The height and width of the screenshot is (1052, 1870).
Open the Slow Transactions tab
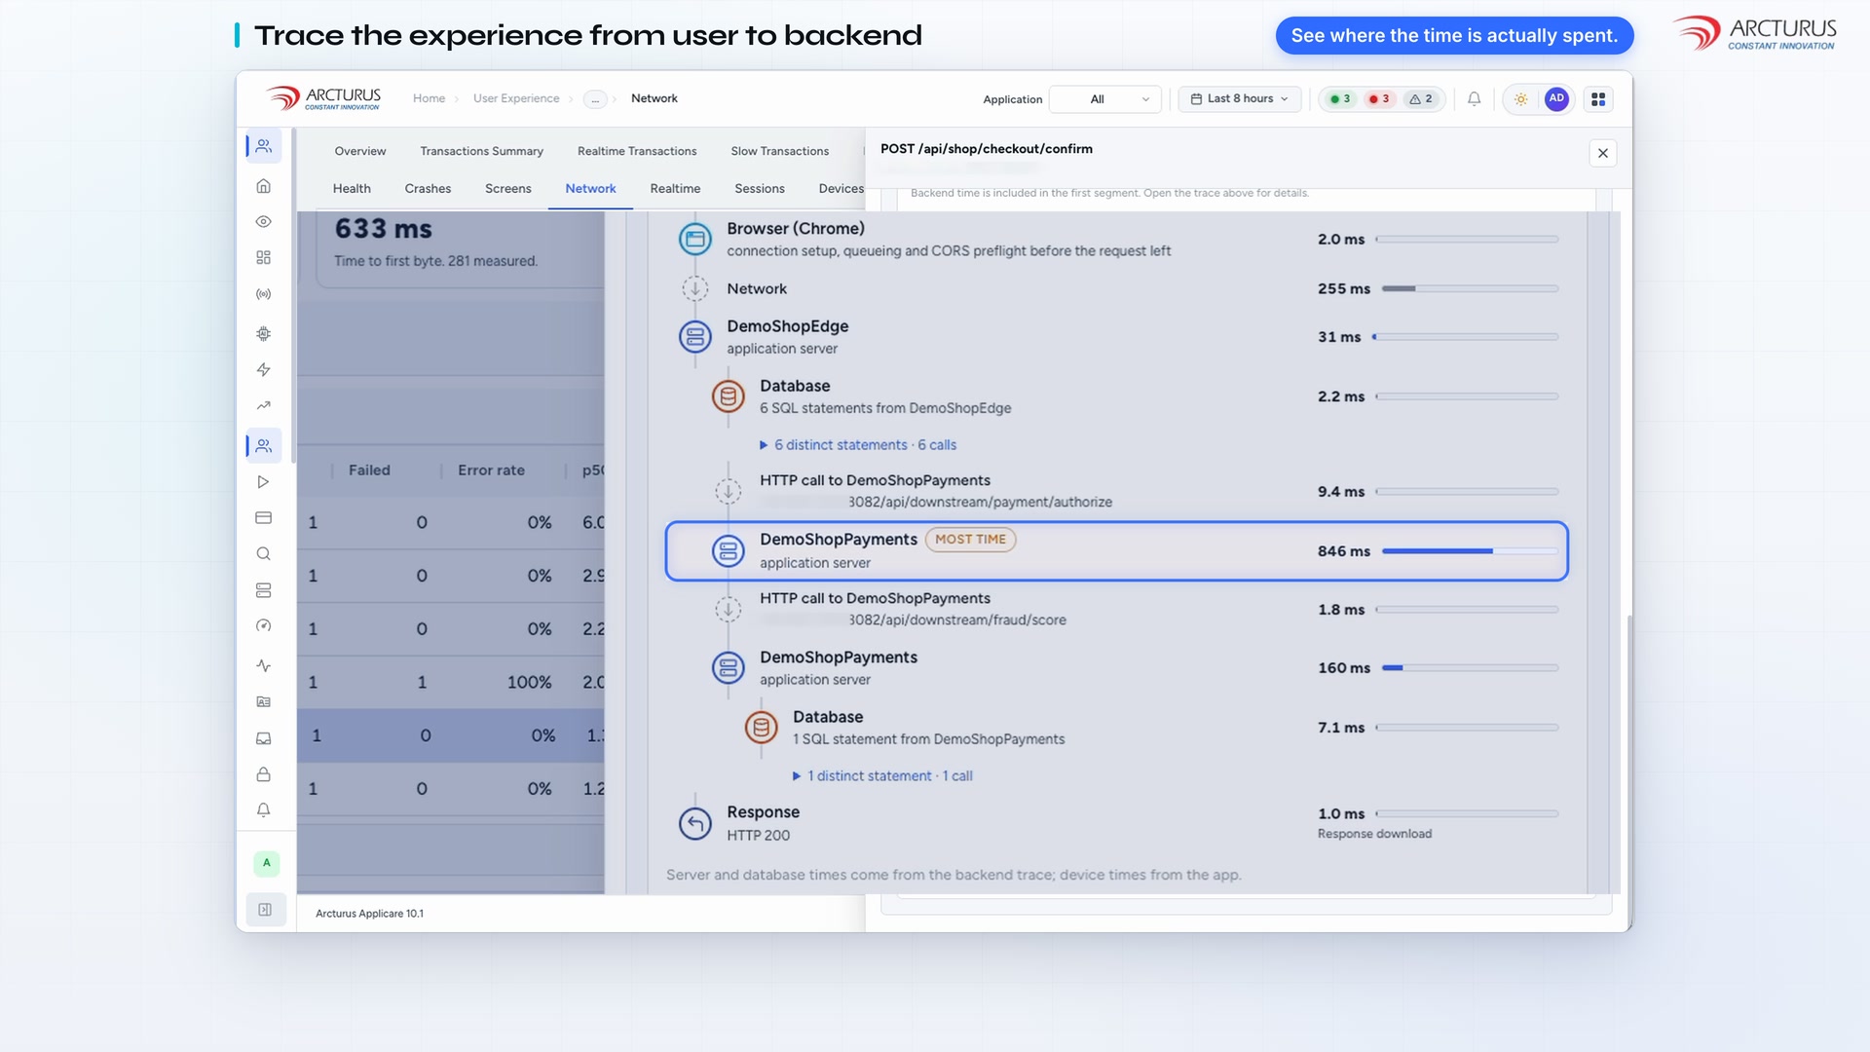[x=779, y=151]
